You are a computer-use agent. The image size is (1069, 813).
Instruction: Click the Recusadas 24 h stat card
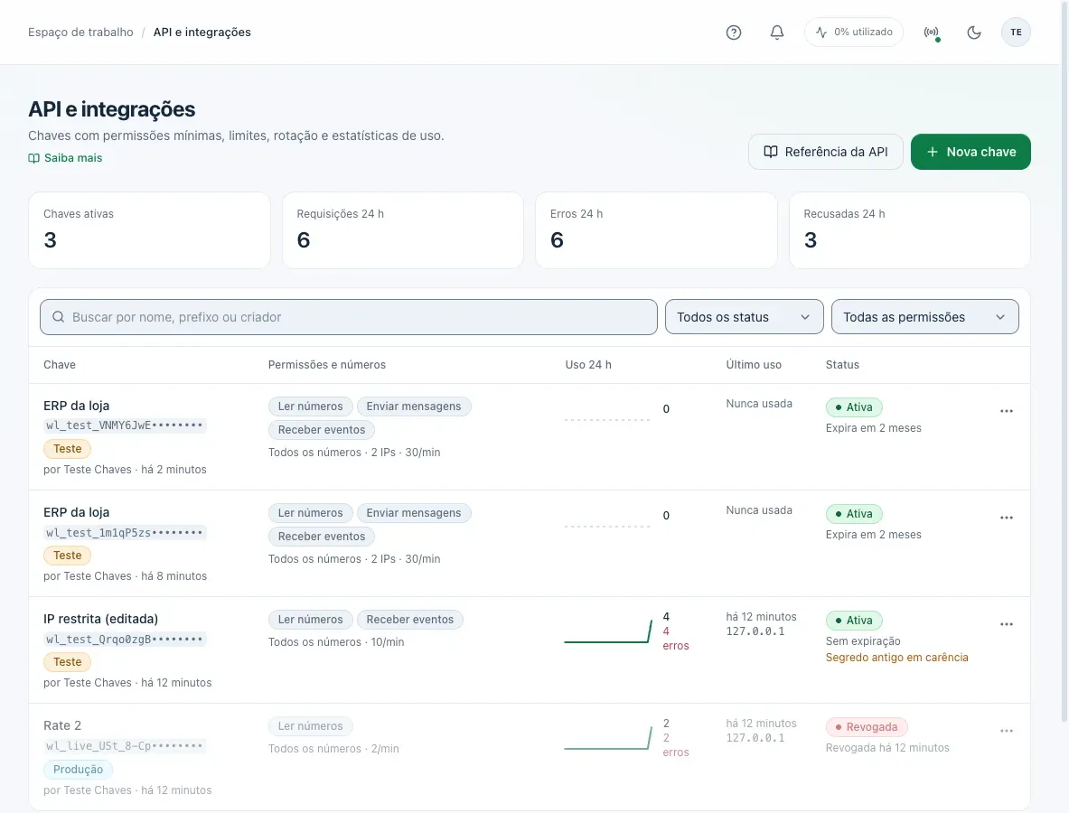[909, 230]
